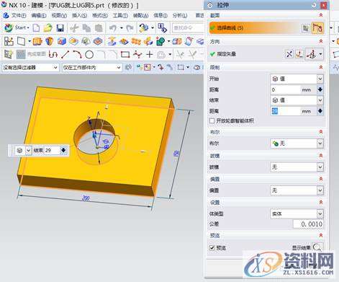Viewport: 339px width, 282px height.
Task: Click the Redo arrow icon
Action: (130, 28)
